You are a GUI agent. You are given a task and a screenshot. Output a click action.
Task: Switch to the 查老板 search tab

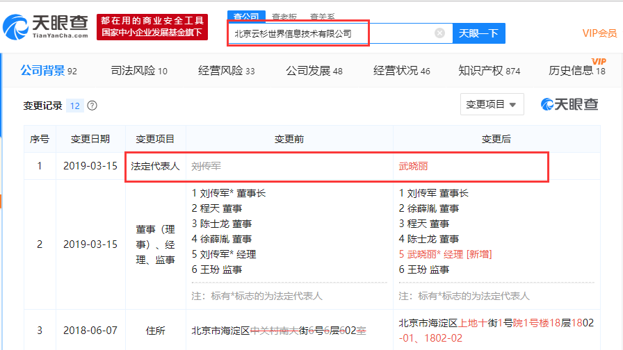(284, 17)
